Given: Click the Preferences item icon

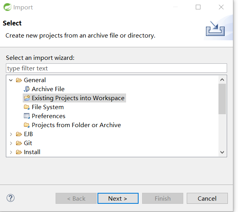Looking at the screenshot, I should (27, 116).
